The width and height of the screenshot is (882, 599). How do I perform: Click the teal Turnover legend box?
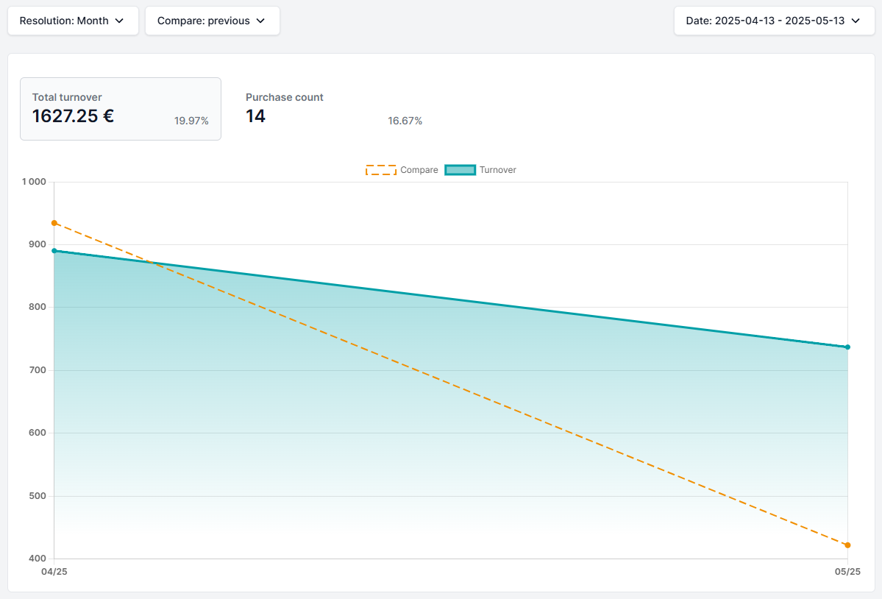click(x=460, y=170)
